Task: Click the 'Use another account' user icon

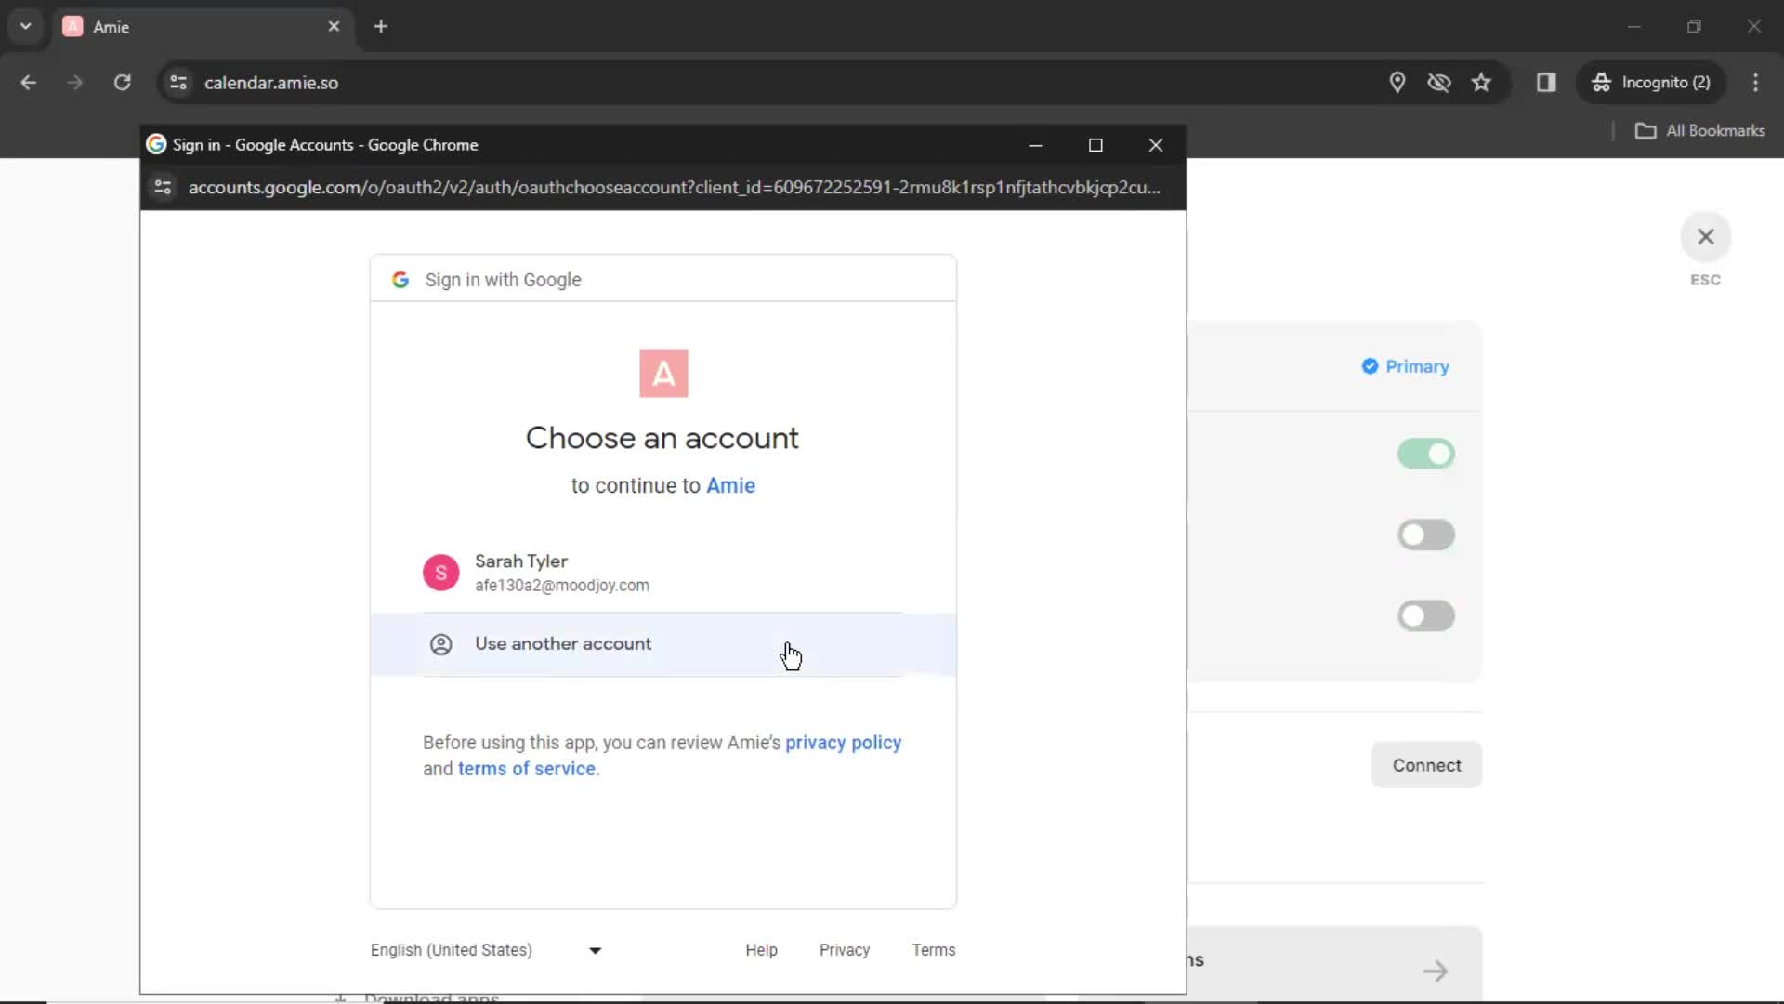Action: coord(439,643)
